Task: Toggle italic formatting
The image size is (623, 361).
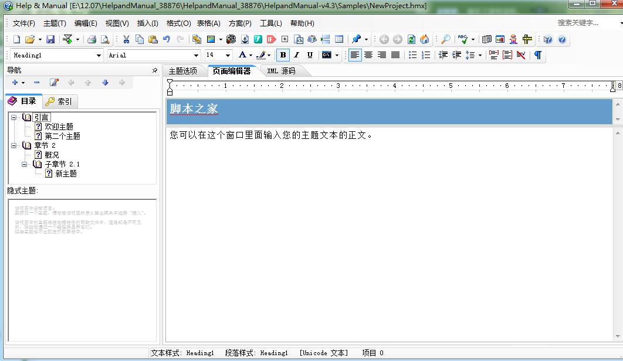Action: (296, 55)
